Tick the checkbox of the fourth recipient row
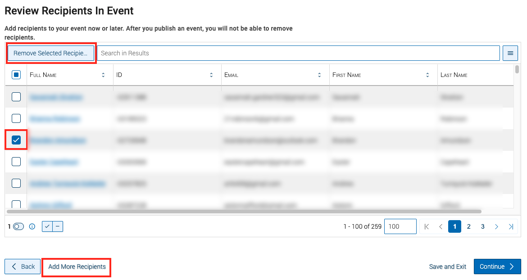Screen dimensions: 527x280 [16, 162]
